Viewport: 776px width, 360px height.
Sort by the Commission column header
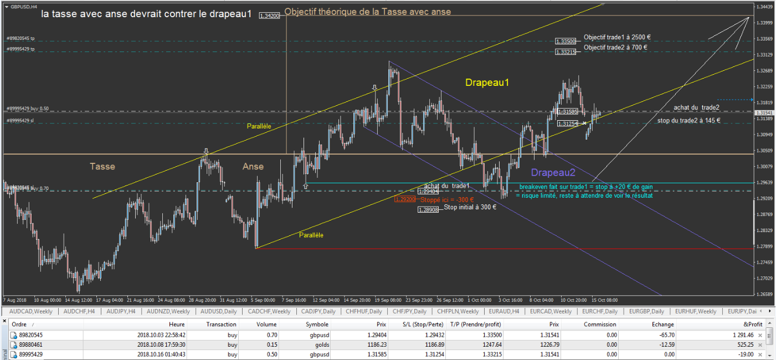point(600,325)
